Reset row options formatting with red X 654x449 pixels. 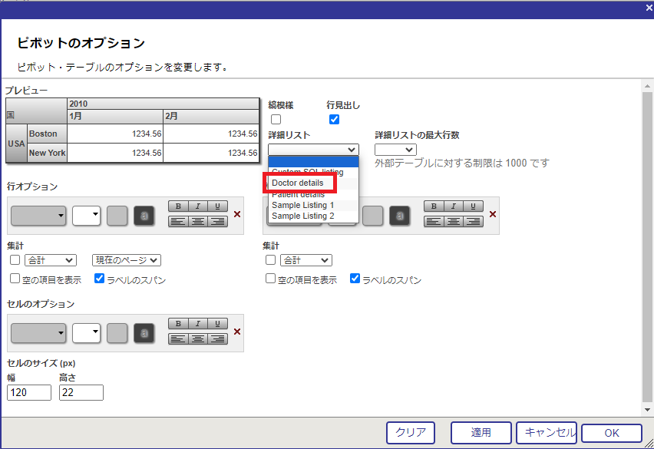237,214
